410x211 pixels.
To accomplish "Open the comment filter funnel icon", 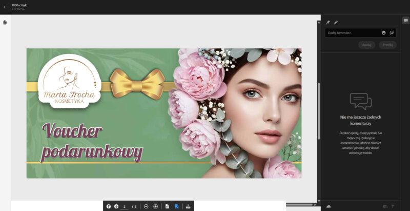I will [393, 206].
